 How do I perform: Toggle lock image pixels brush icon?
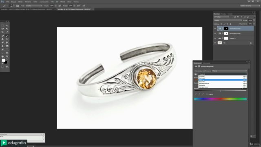(x=224, y=24)
